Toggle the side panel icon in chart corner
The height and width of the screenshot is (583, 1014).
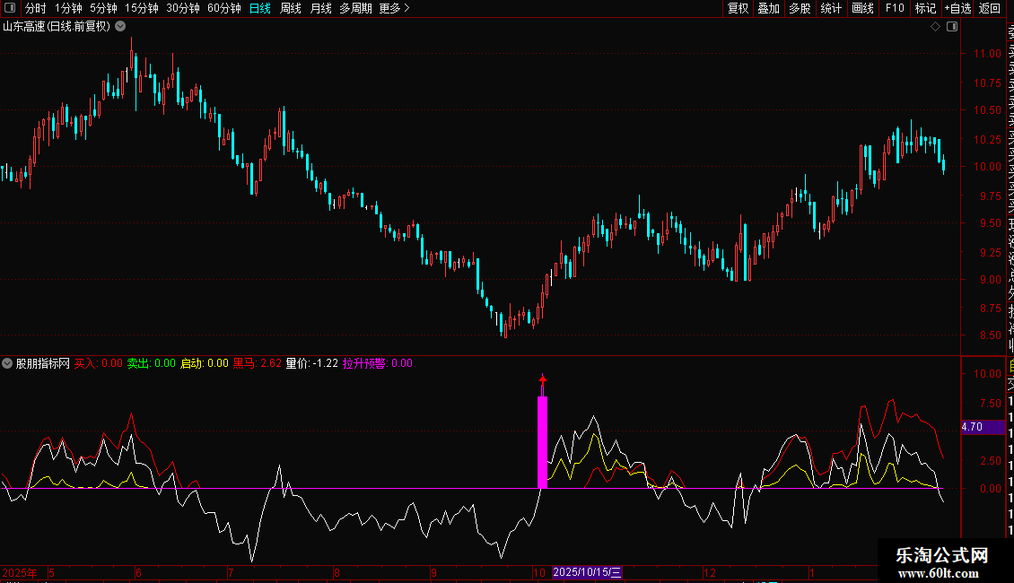click(952, 27)
